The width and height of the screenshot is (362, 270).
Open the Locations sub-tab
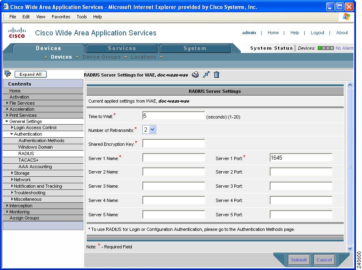point(143,57)
